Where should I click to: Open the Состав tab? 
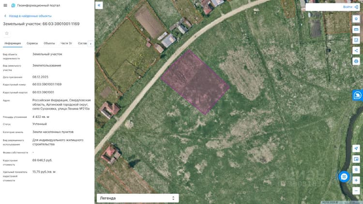pos(82,43)
